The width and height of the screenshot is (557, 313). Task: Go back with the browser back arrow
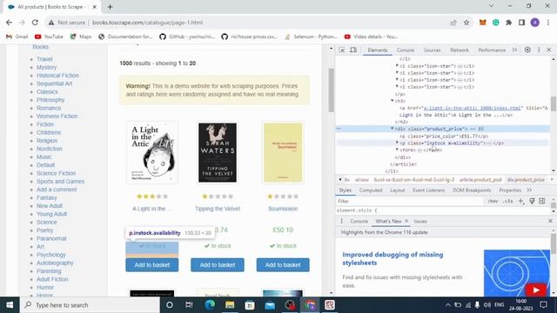point(9,23)
